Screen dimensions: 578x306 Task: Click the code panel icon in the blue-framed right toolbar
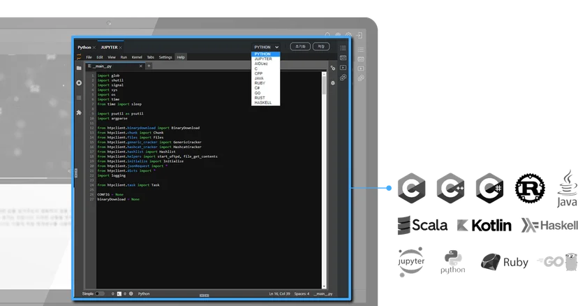click(343, 58)
